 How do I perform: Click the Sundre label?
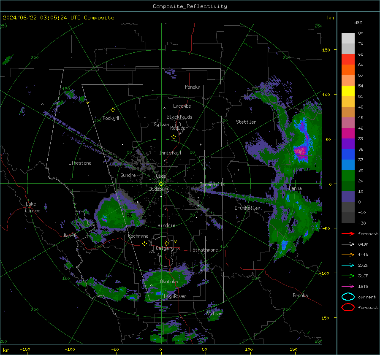coord(128,175)
